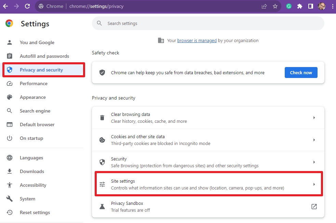Click the palette icon for Appearance

[10, 97]
